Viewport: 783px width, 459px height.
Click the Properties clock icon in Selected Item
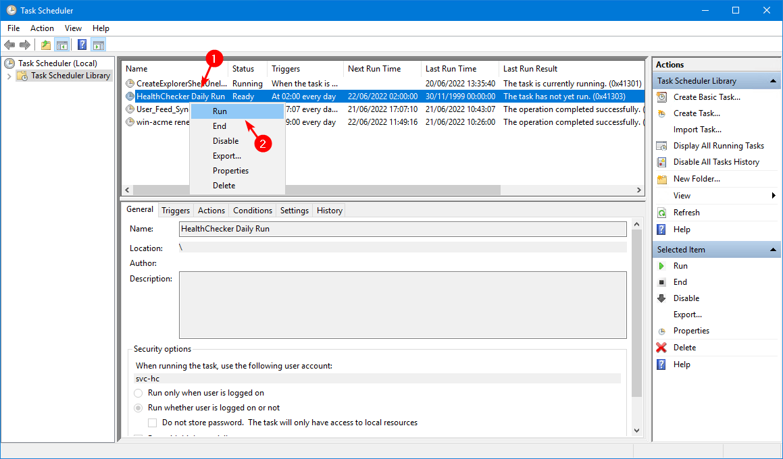pos(661,331)
